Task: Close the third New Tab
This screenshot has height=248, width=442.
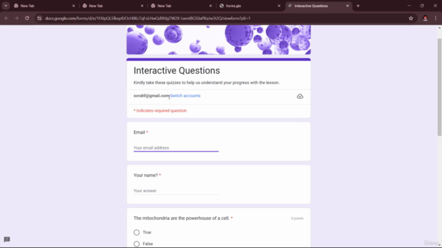Action: (x=211, y=6)
